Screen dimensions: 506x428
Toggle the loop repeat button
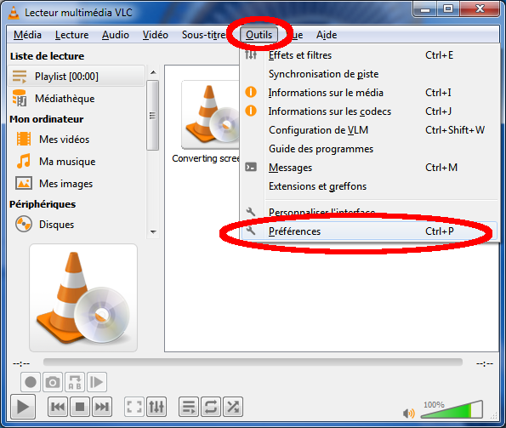pos(211,407)
